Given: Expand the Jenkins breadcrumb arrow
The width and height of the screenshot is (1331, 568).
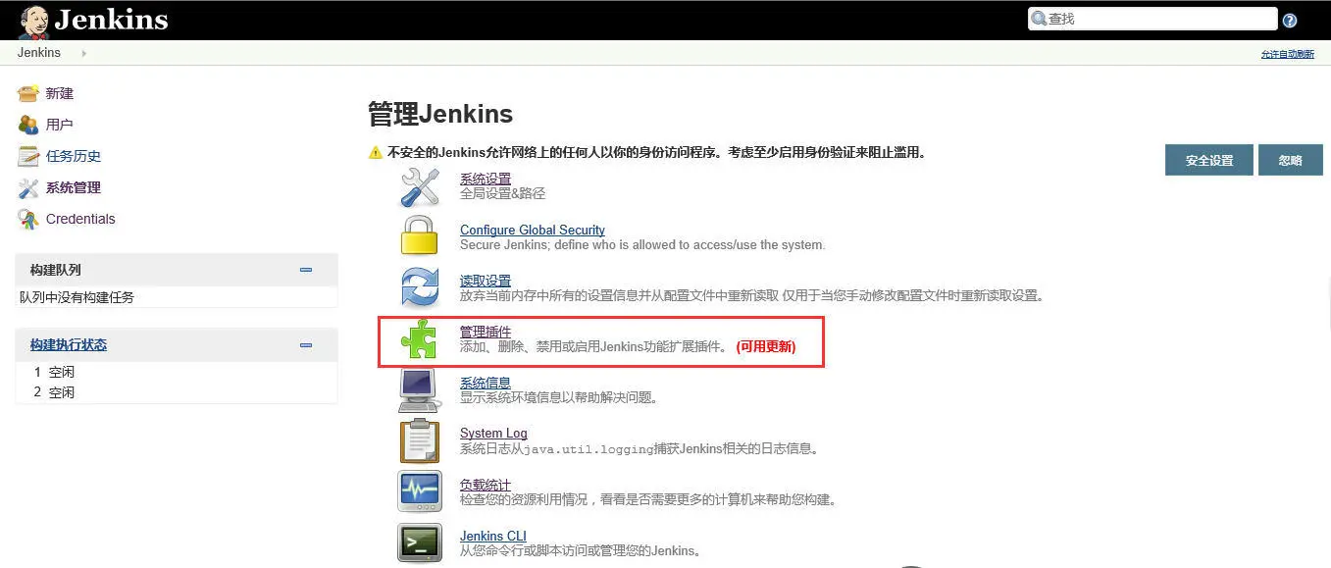Looking at the screenshot, I should click(84, 53).
